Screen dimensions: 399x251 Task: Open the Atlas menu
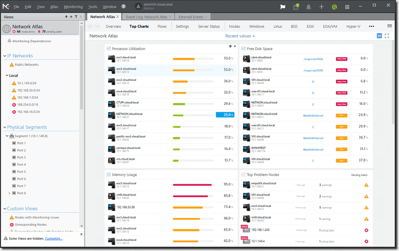point(54,7)
